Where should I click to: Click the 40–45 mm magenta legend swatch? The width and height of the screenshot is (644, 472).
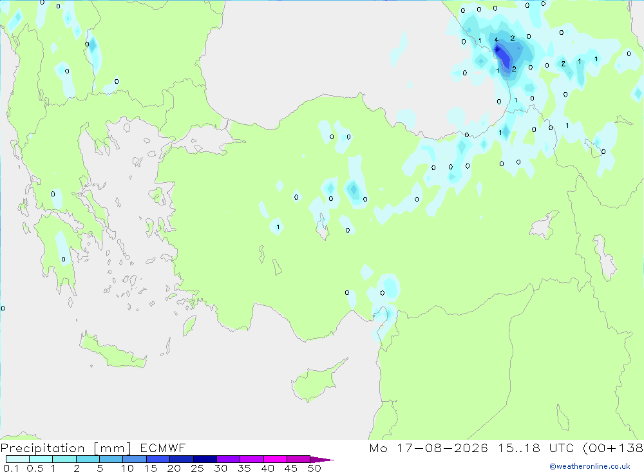click(275, 459)
